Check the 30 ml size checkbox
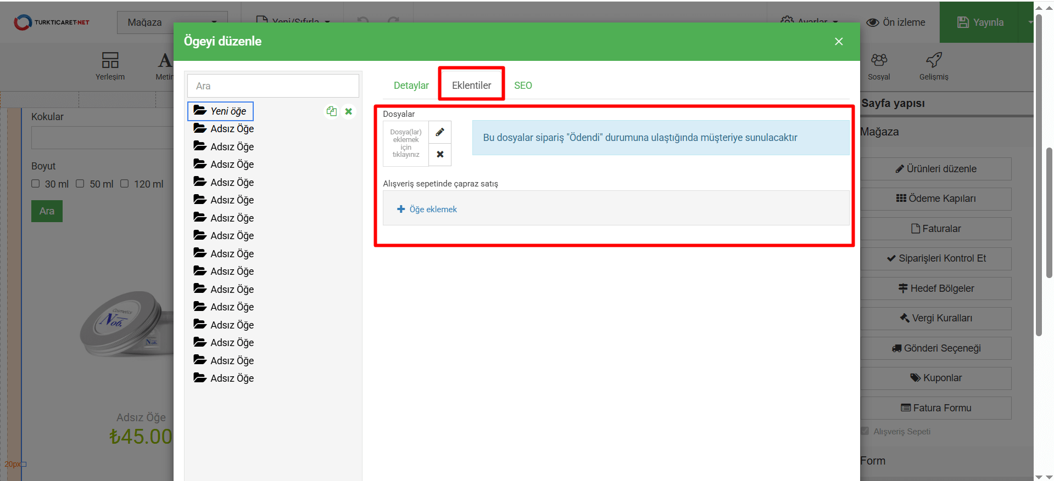Screen dimensions: 1054x481 36,184
